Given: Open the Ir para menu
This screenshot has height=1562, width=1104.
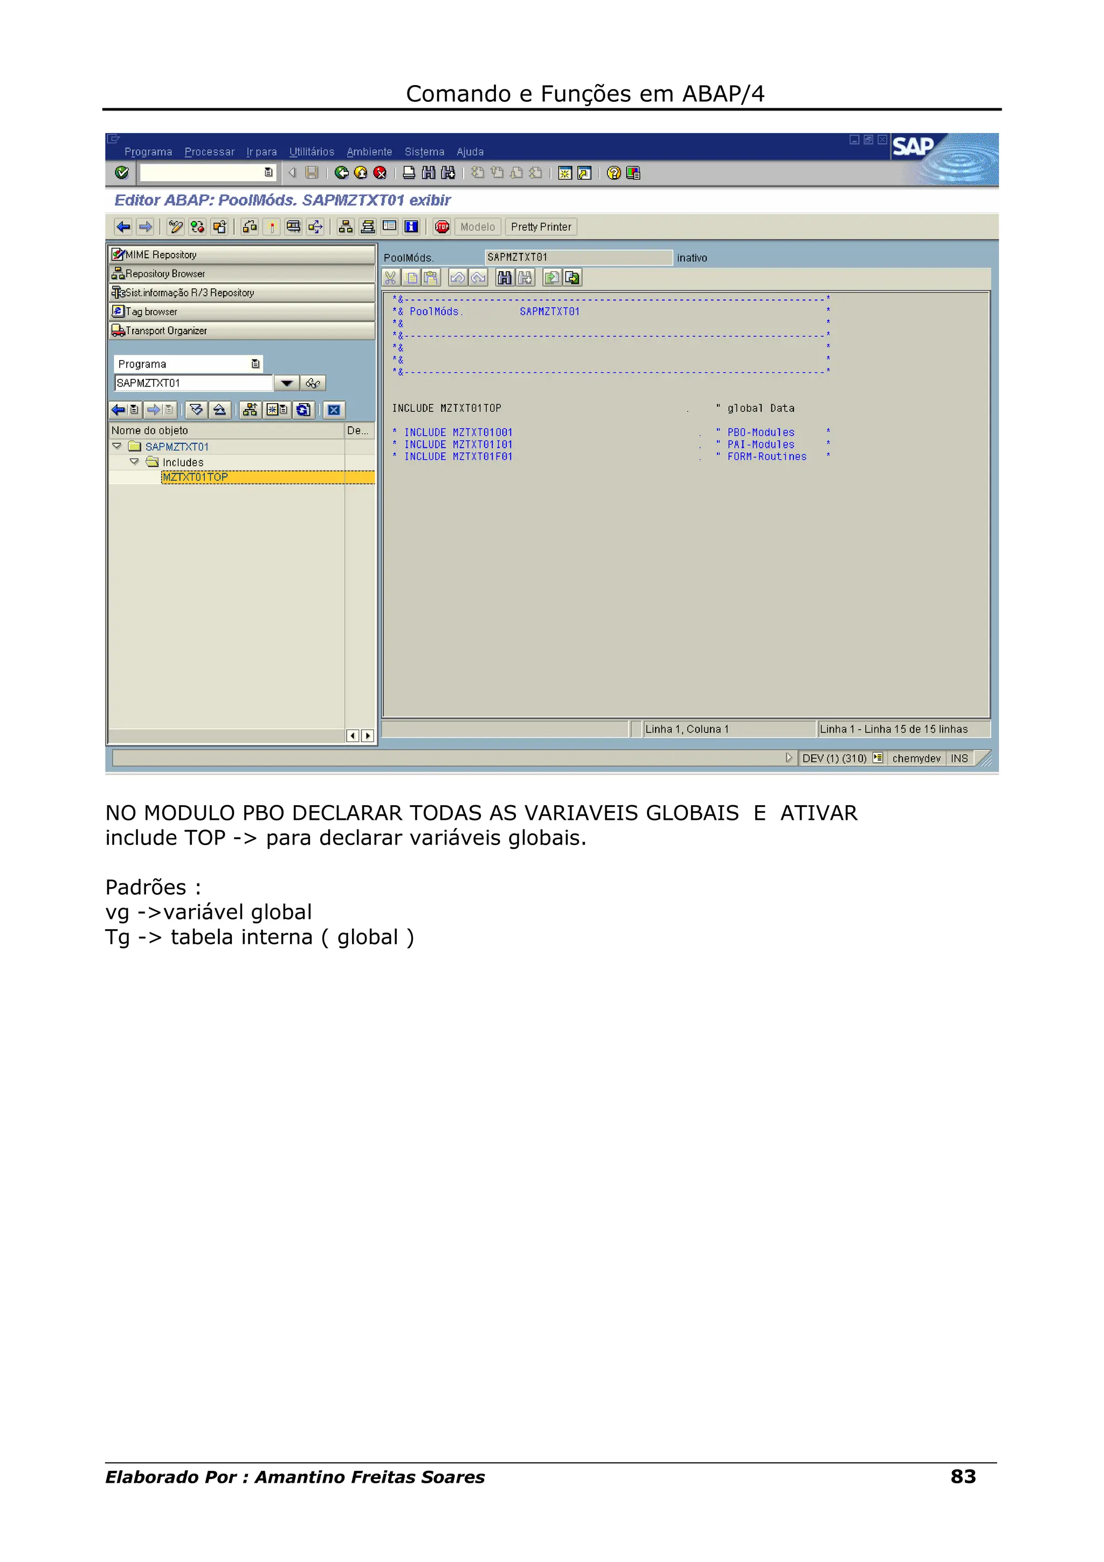Looking at the screenshot, I should point(261,151).
